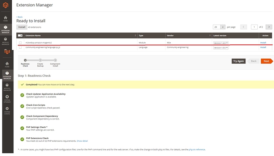Viewport: 274px width, 156px height.
Task: Select the Component Install step indicator
Action: tap(55, 60)
